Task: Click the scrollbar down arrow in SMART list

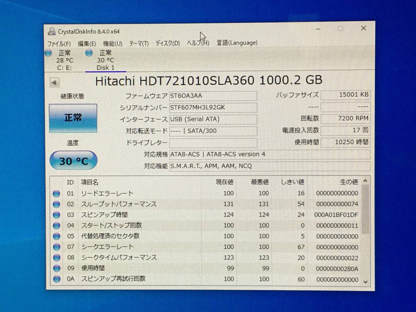Action: pos(365,282)
